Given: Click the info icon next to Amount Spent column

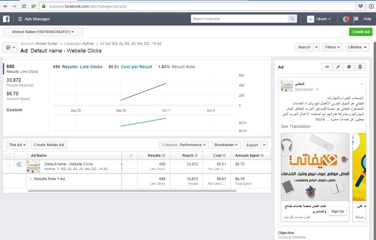Looking at the screenshot, I should tap(262, 155).
